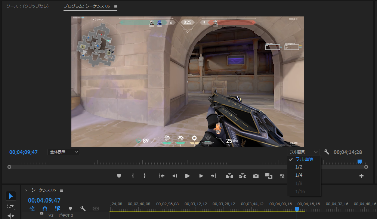Select the Selection arrow tool
This screenshot has height=219, width=377.
coord(11,196)
